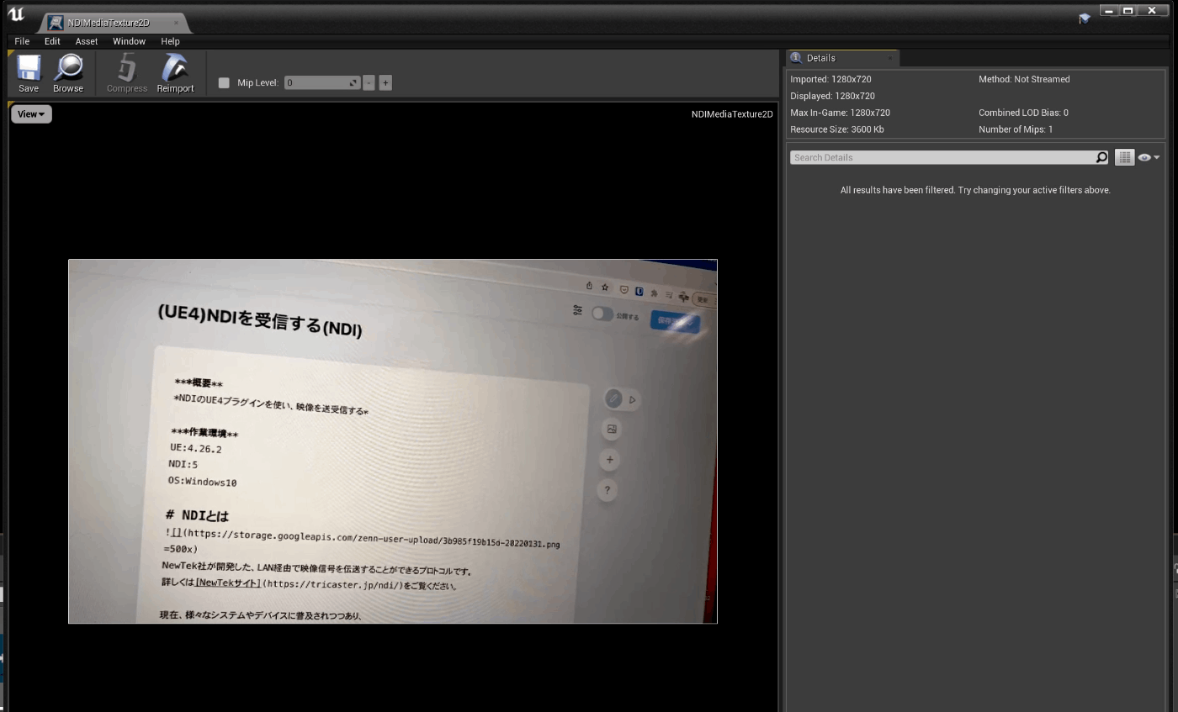
Task: Click the 'All results have been filtered' message
Action: (975, 190)
